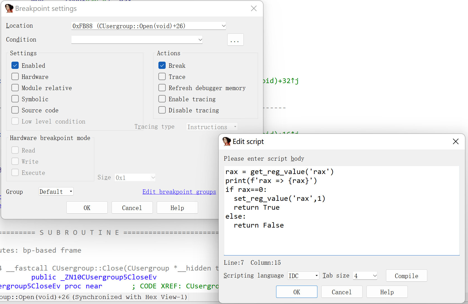468x304 pixels.
Task: Enable the Hardware breakpoint checkbox
Action: (15, 77)
